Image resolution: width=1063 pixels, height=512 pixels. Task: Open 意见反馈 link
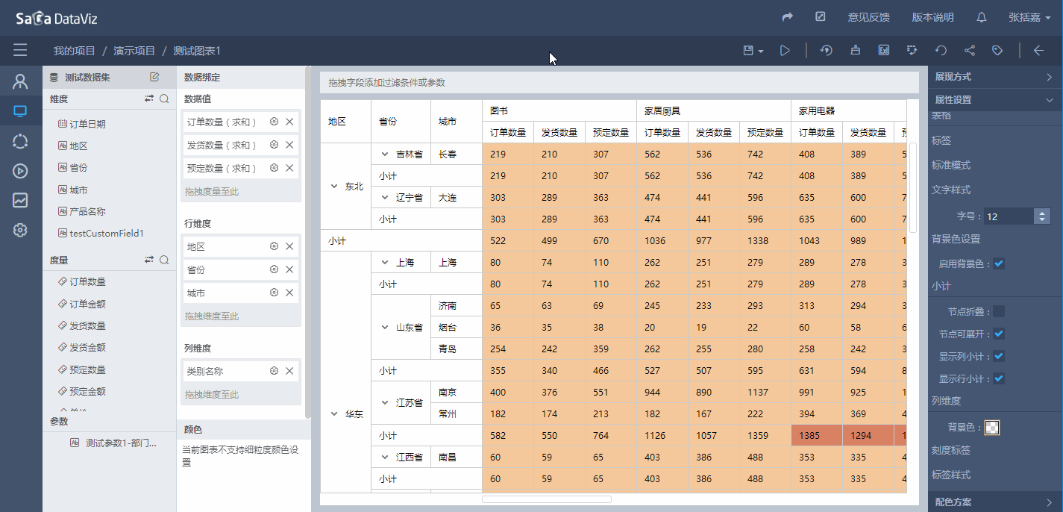click(868, 17)
